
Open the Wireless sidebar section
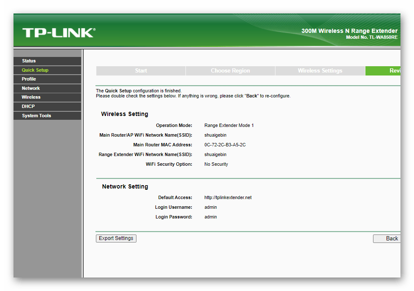[31, 97]
